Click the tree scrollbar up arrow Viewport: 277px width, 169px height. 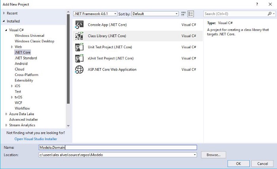click(68, 12)
